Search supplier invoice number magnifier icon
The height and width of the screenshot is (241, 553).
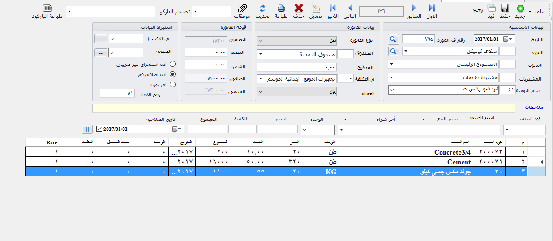click(393, 39)
